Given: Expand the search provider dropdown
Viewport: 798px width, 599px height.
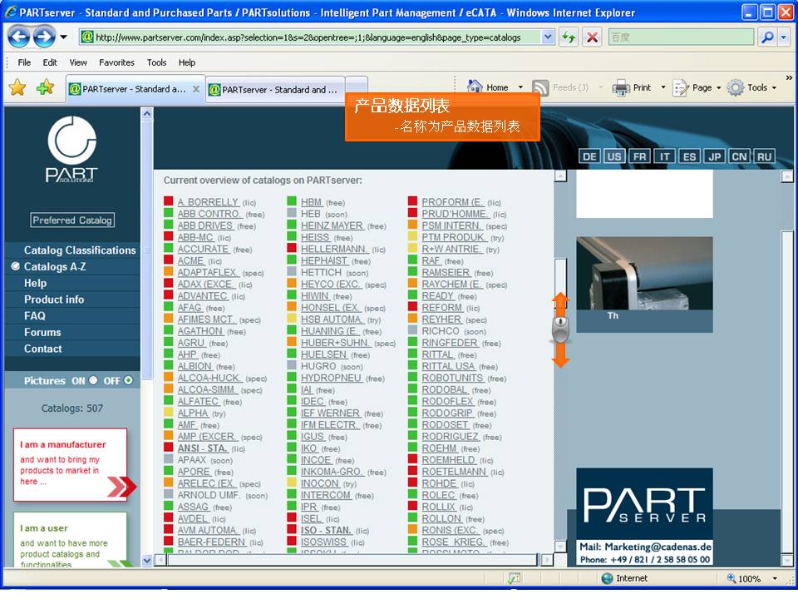Looking at the screenshot, I should pos(783,37).
